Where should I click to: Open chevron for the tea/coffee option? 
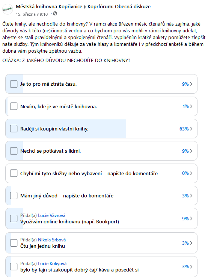191,266
